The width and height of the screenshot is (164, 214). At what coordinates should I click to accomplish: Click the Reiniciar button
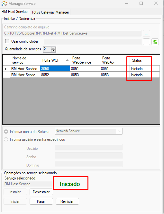(67, 201)
